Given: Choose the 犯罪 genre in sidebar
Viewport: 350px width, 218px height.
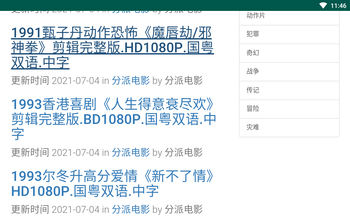Looking at the screenshot, I should (x=289, y=34).
